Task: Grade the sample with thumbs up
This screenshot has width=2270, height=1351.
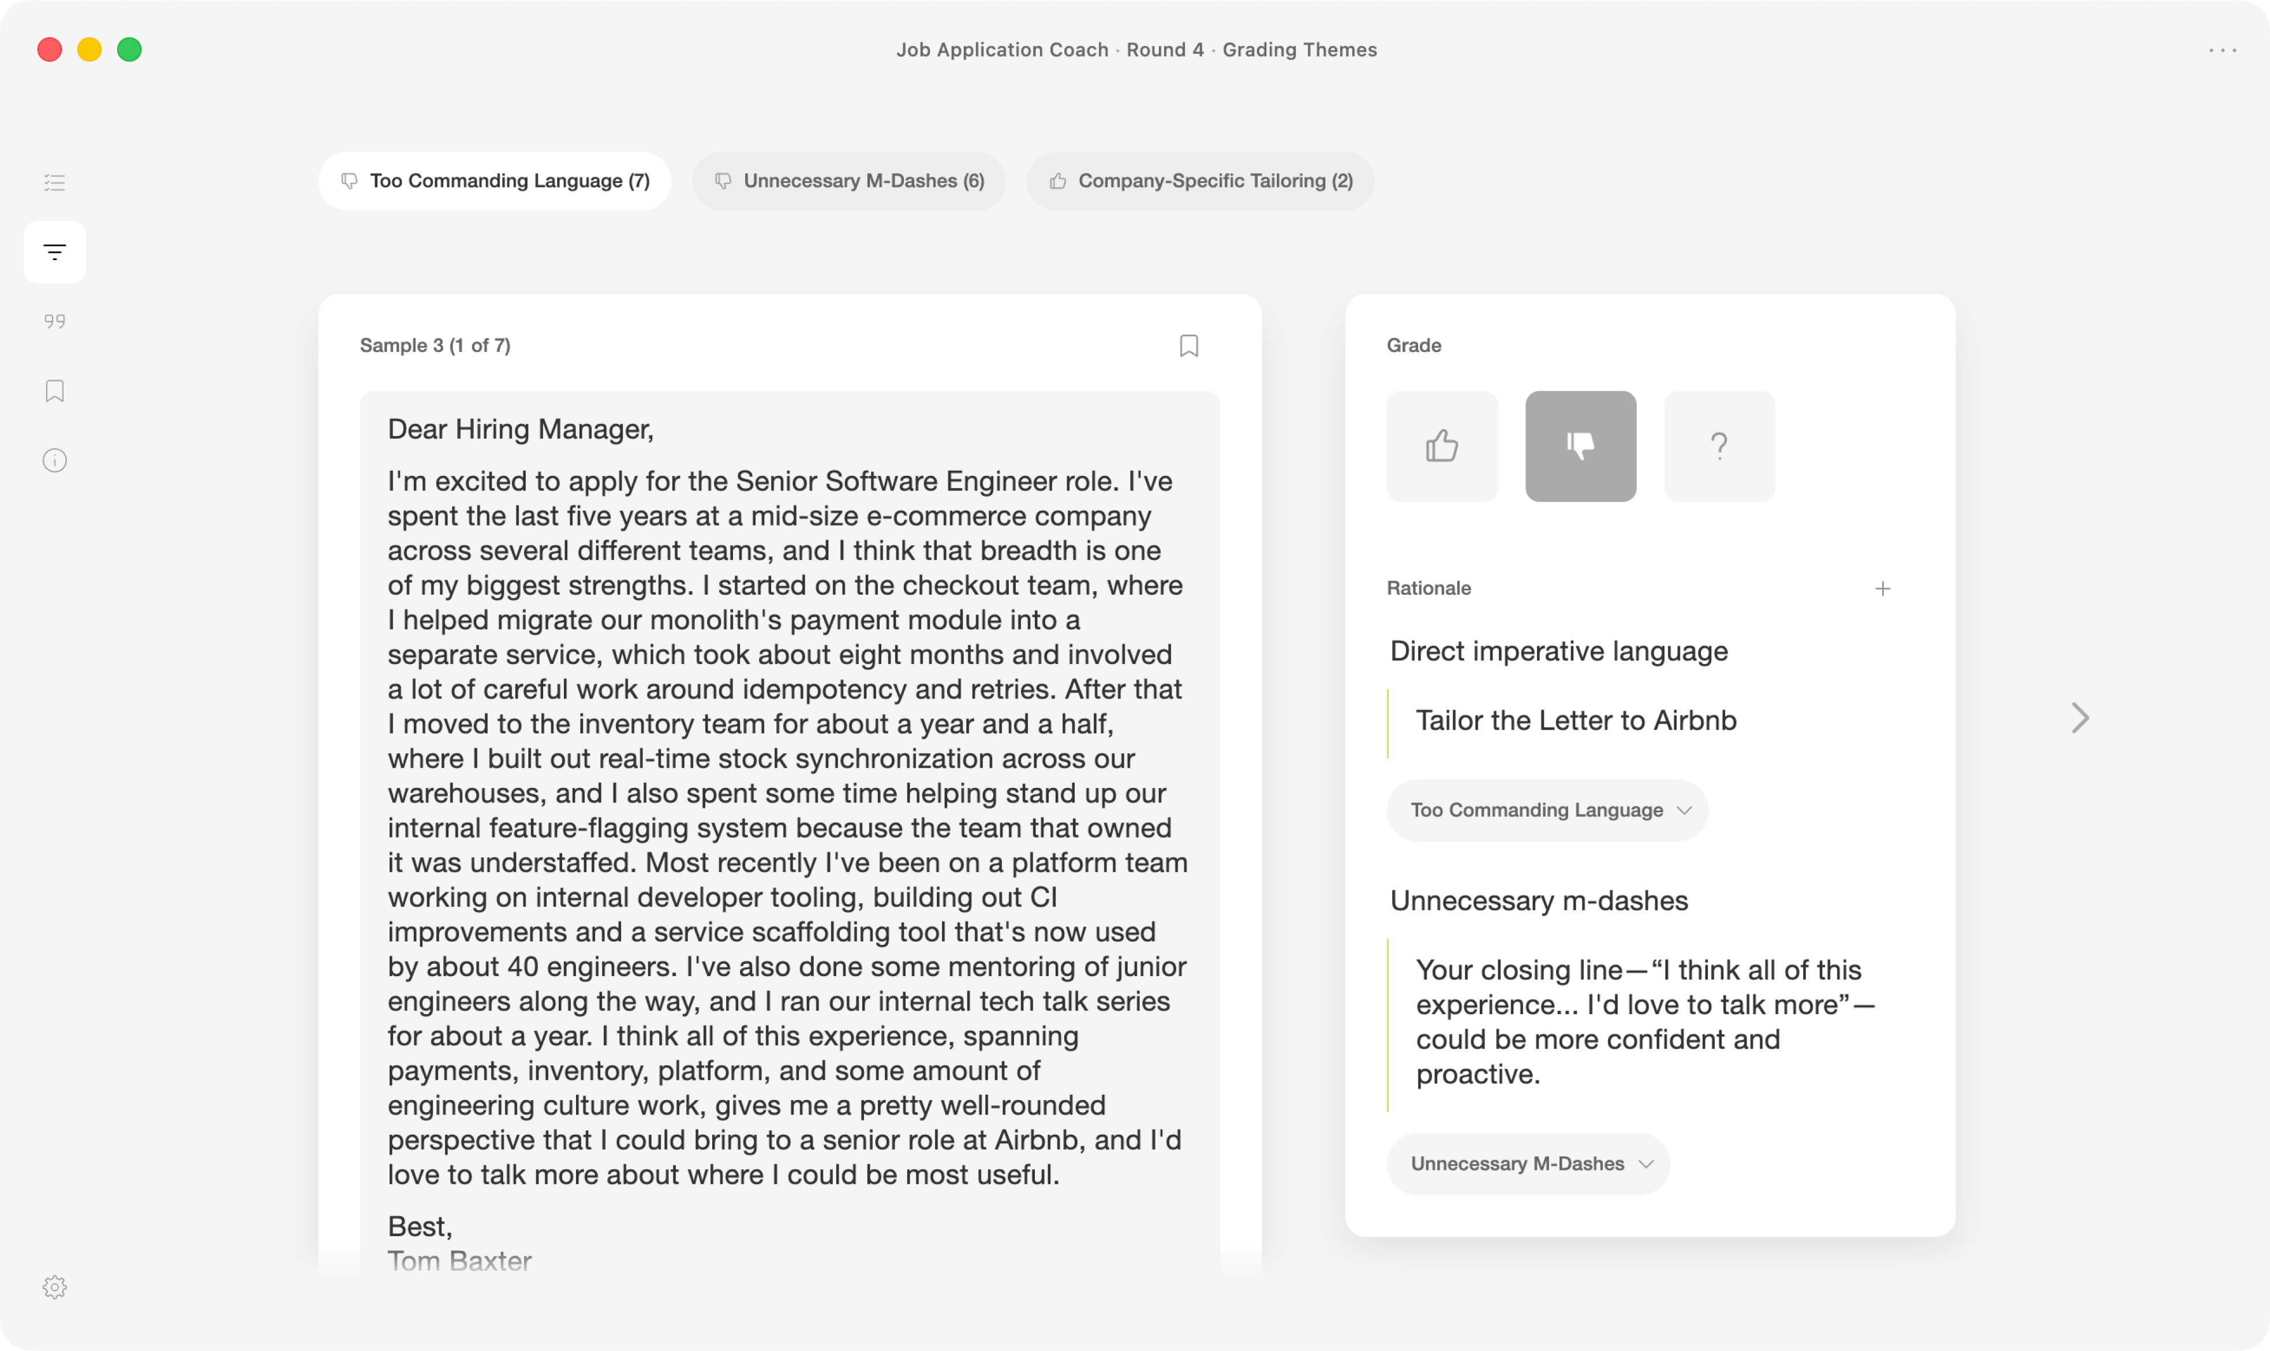Action: [x=1442, y=446]
